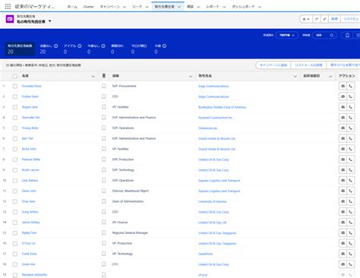Viewport: 360px width, 278px height.
Task: Open the filter dropdown in blue header
Action: 287,35
